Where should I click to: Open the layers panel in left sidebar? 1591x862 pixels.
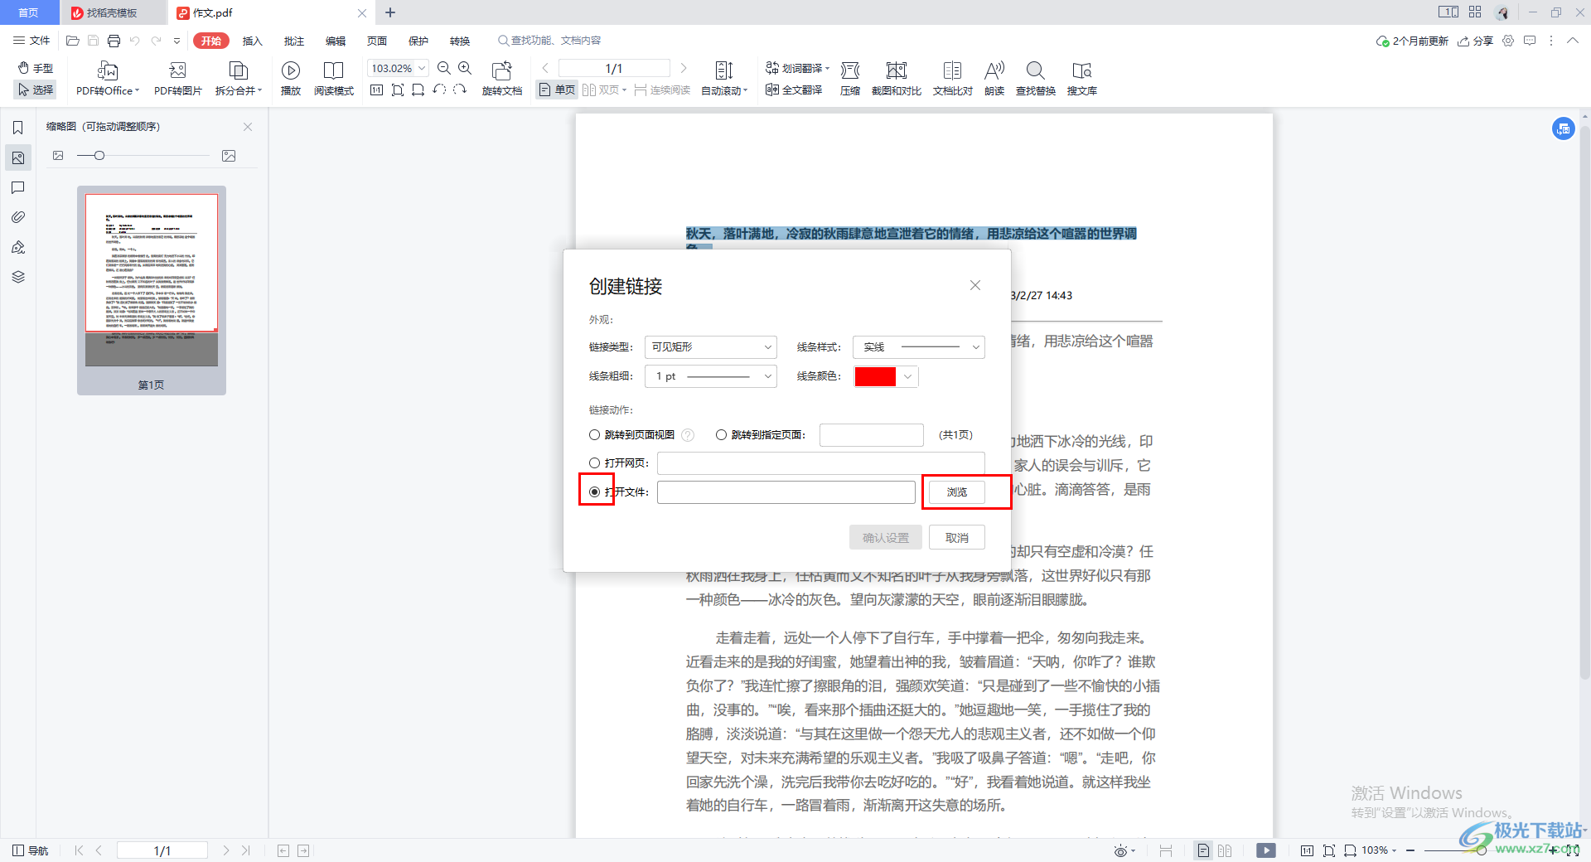pos(17,277)
